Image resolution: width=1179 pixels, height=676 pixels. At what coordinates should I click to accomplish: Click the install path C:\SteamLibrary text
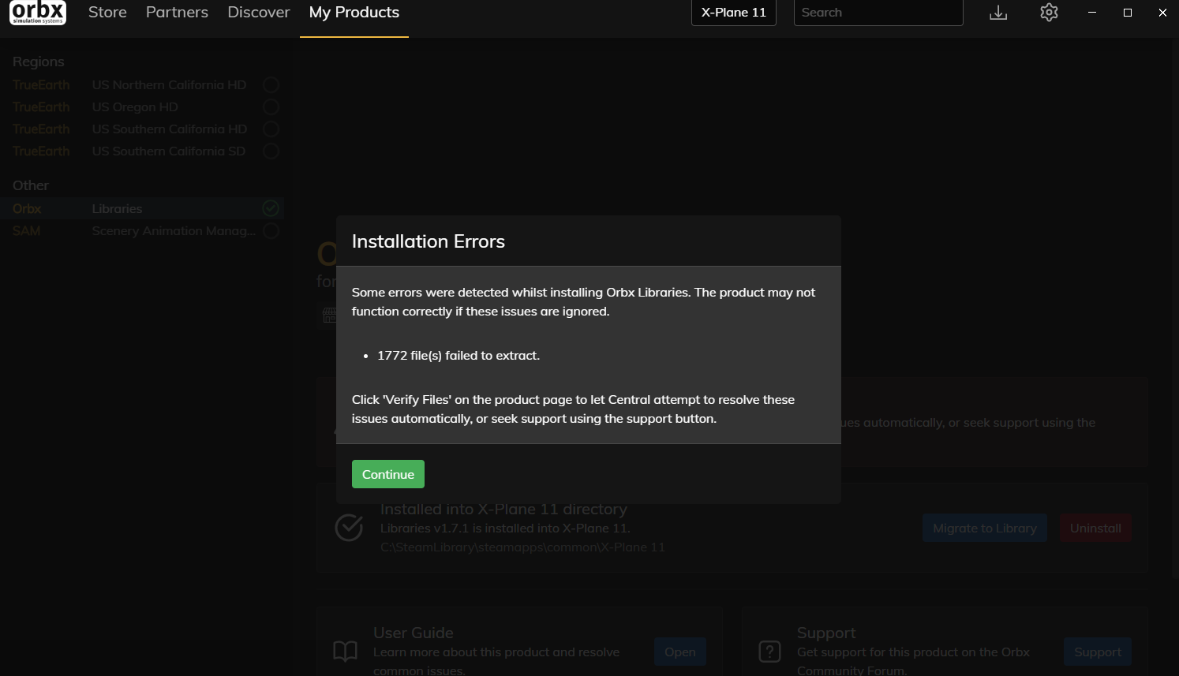[522, 547]
